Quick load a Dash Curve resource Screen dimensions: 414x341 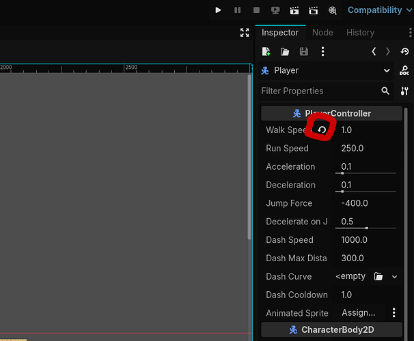[378, 276]
